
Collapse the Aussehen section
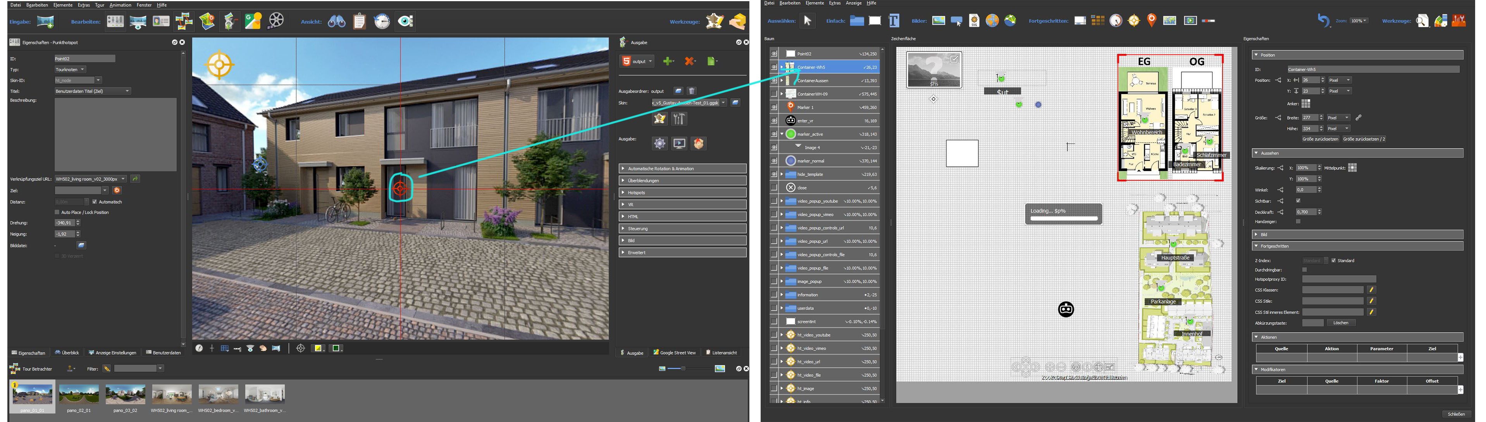pos(1357,153)
